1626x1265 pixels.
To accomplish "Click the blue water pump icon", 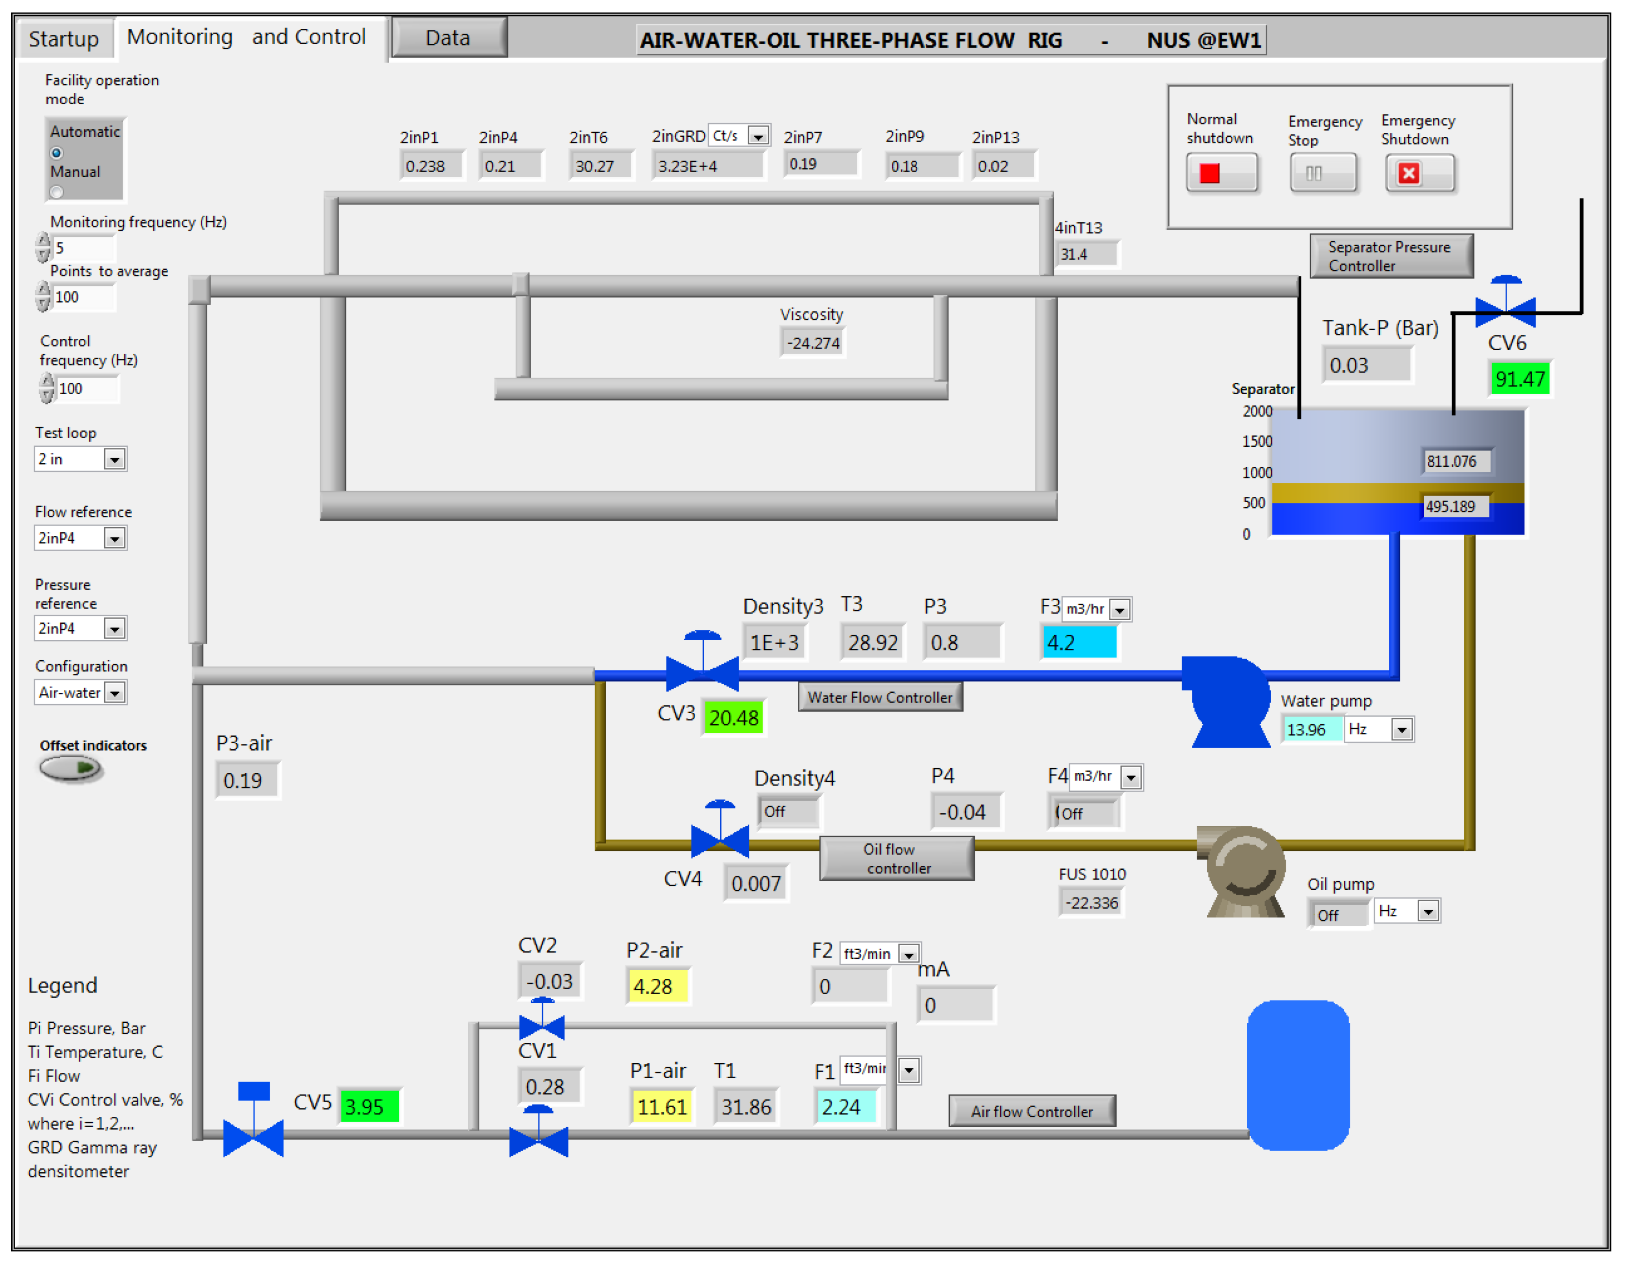I will [1229, 700].
